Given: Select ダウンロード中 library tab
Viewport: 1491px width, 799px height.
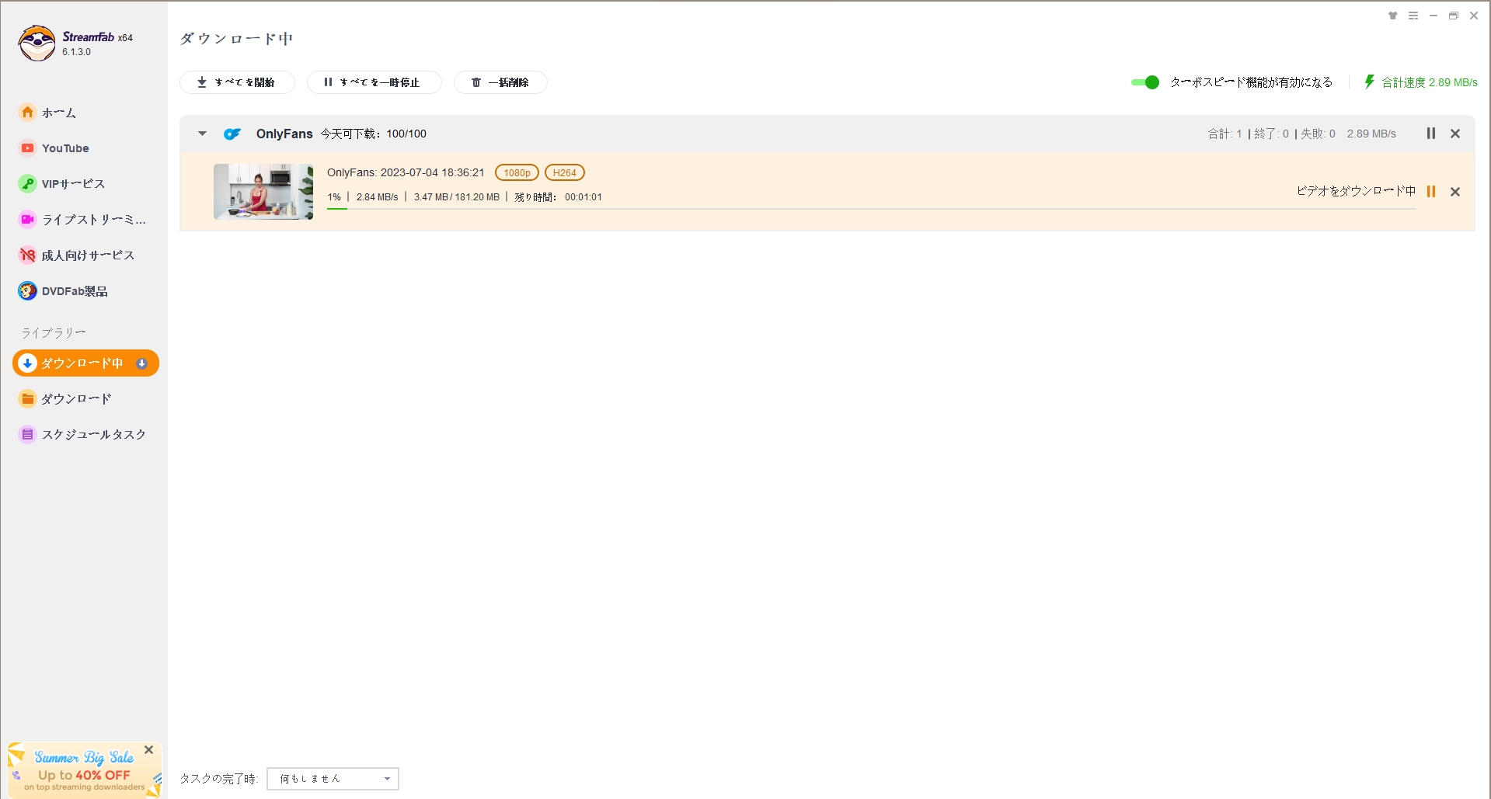Looking at the screenshot, I should [x=85, y=363].
